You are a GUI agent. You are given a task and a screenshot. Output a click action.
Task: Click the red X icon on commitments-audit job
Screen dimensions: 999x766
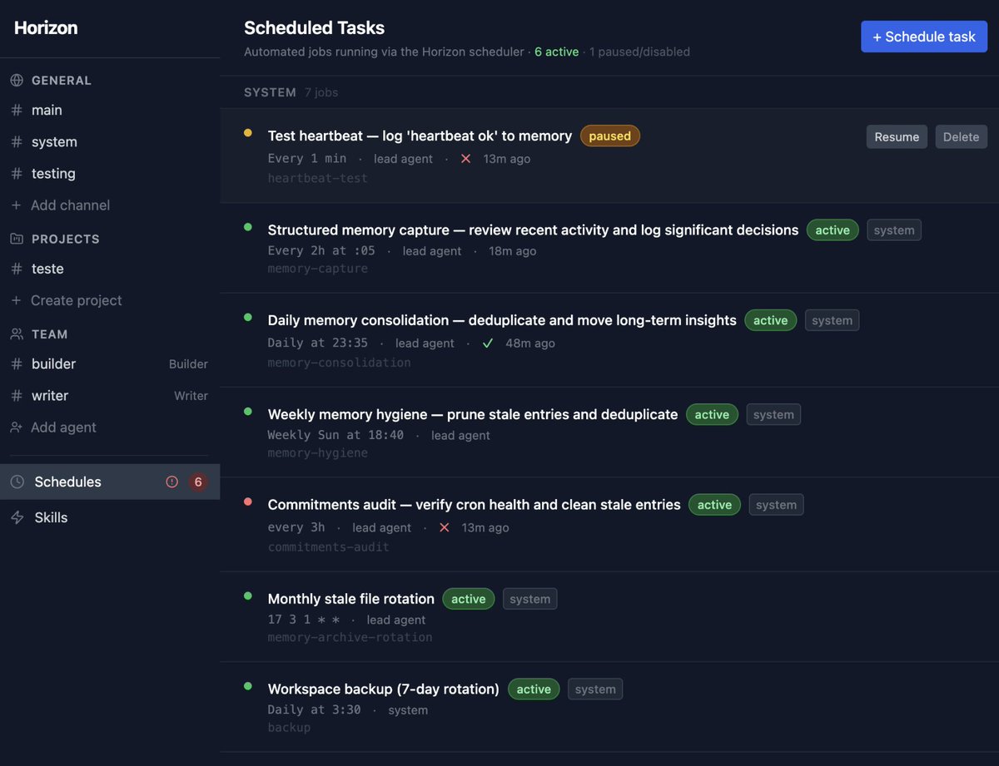[445, 528]
